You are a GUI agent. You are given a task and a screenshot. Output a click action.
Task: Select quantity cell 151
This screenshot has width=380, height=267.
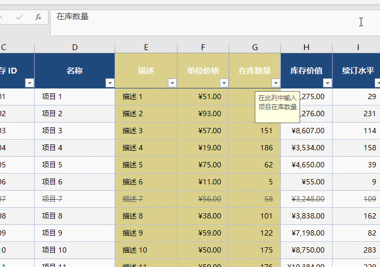click(255, 131)
